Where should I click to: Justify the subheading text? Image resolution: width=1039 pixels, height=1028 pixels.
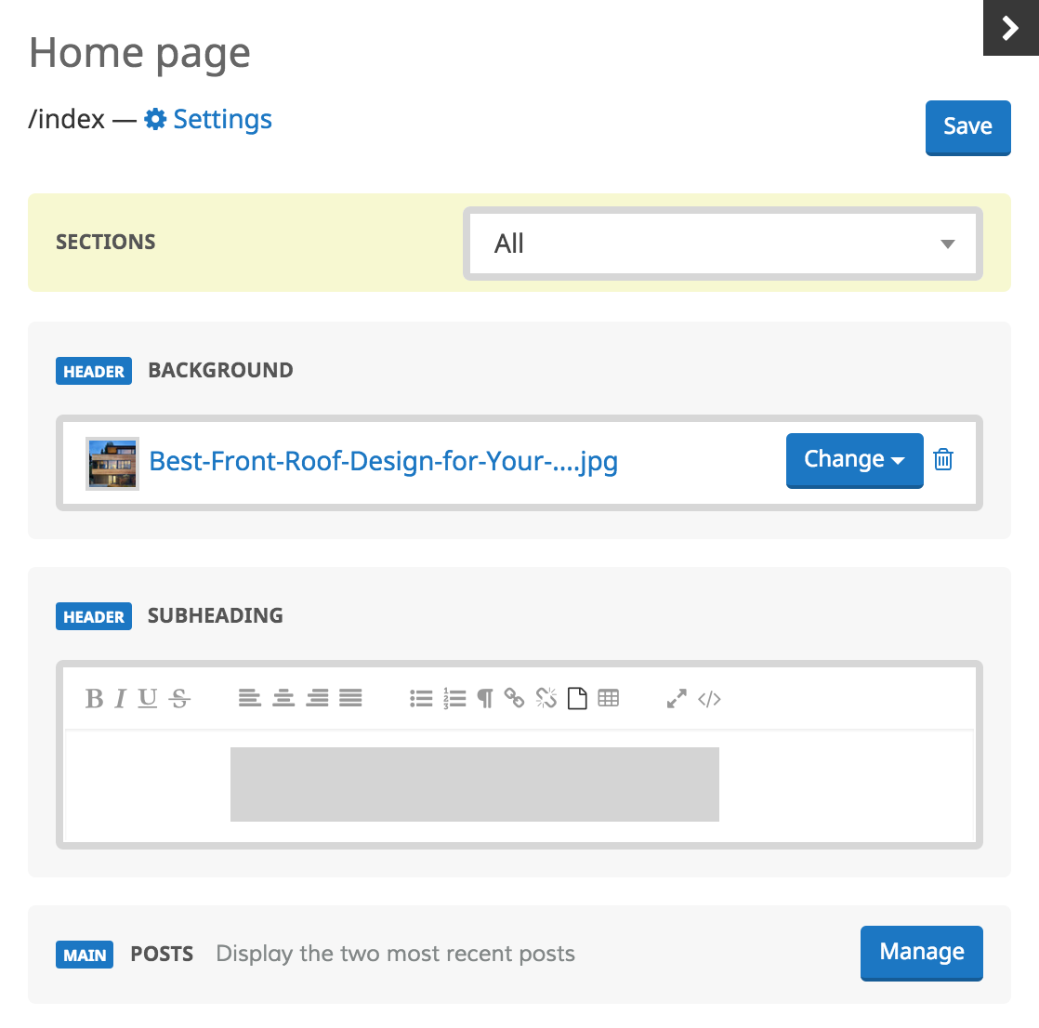coord(350,699)
